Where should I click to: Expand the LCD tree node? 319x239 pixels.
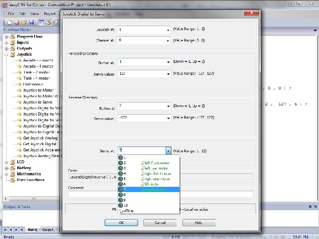click(x=6, y=162)
